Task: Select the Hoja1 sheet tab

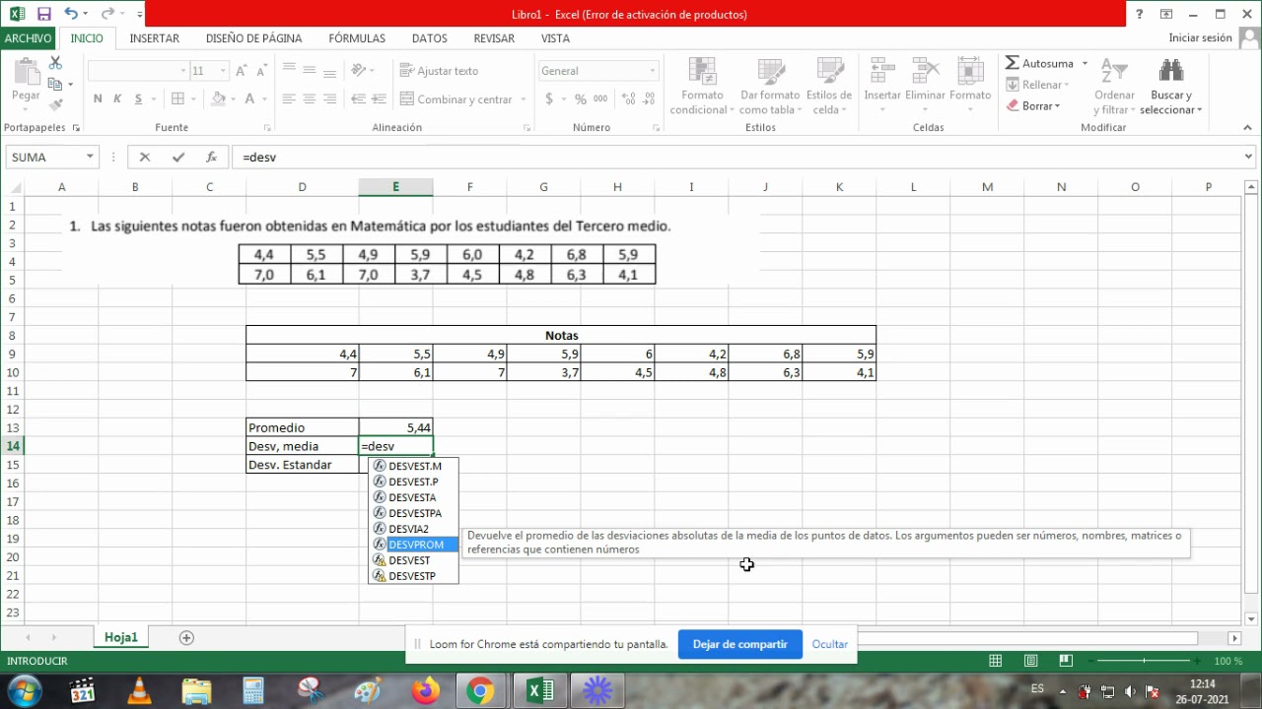Action: (121, 637)
